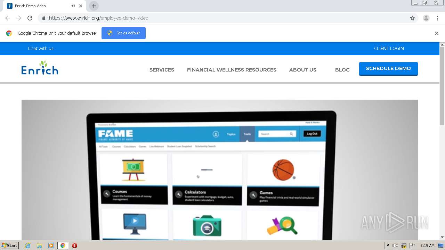Open FINANCIAL WELLNESS RESOURCES menu
This screenshot has width=445, height=250.
pos(232,70)
